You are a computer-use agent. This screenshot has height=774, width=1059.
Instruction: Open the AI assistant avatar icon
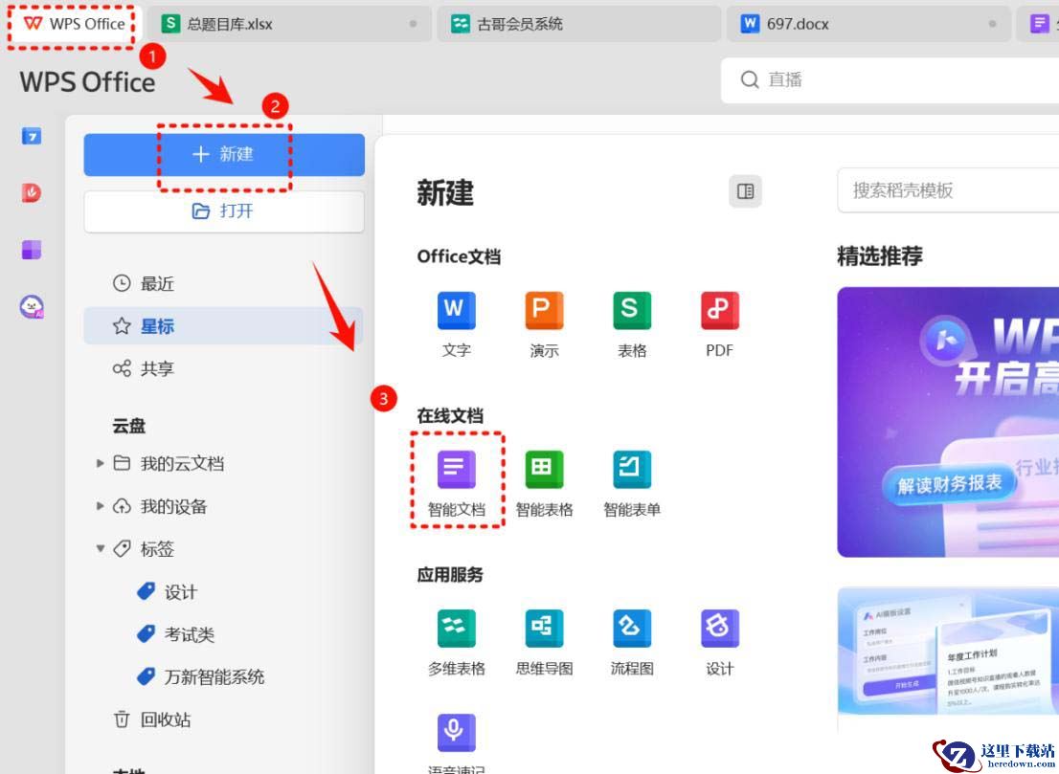coord(31,307)
